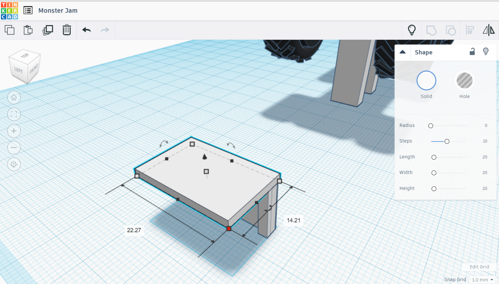Click the 22.27 dimension label
This screenshot has width=499, height=284.
pos(134,230)
